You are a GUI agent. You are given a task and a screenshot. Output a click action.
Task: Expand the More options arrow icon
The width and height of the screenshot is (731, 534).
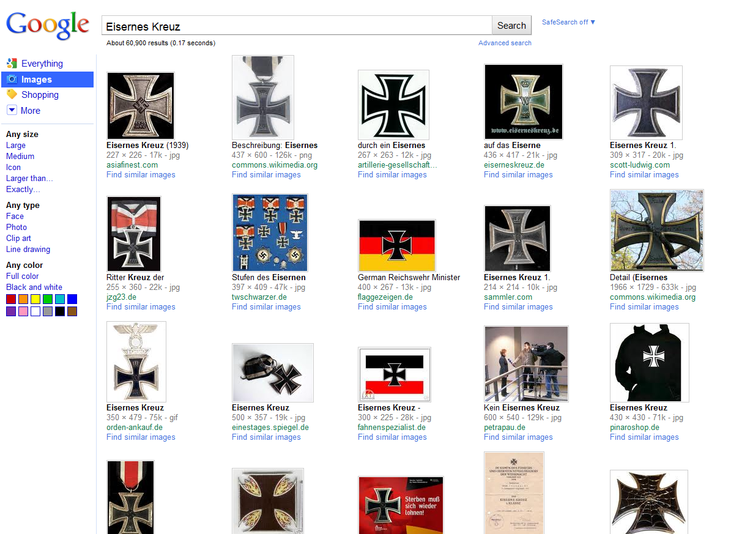pos(12,110)
